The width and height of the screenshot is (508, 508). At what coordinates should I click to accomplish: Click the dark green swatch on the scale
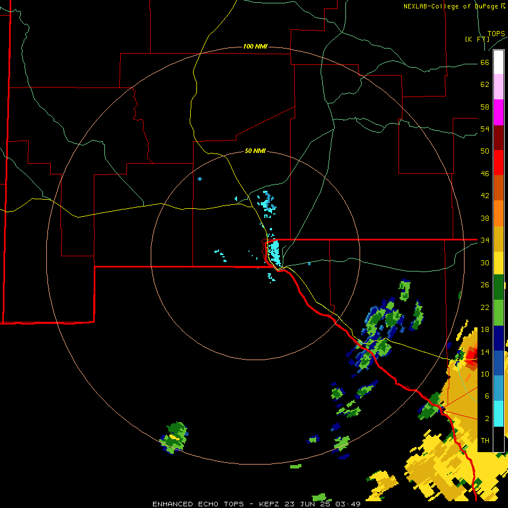[498, 287]
